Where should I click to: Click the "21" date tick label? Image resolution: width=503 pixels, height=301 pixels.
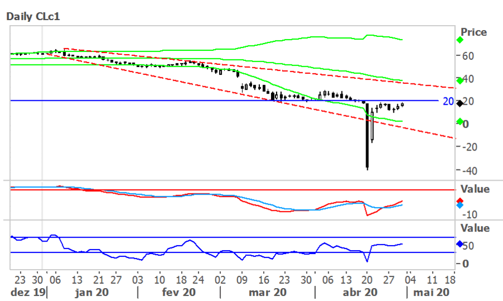tap(98, 280)
